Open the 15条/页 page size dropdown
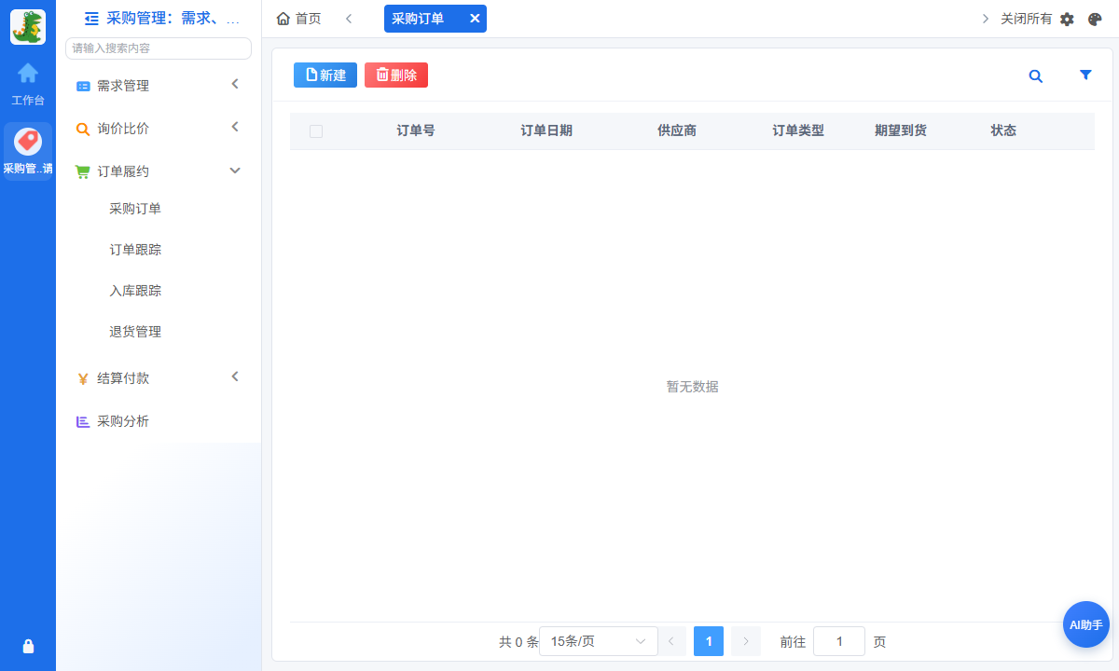The height and width of the screenshot is (671, 1119). point(599,641)
